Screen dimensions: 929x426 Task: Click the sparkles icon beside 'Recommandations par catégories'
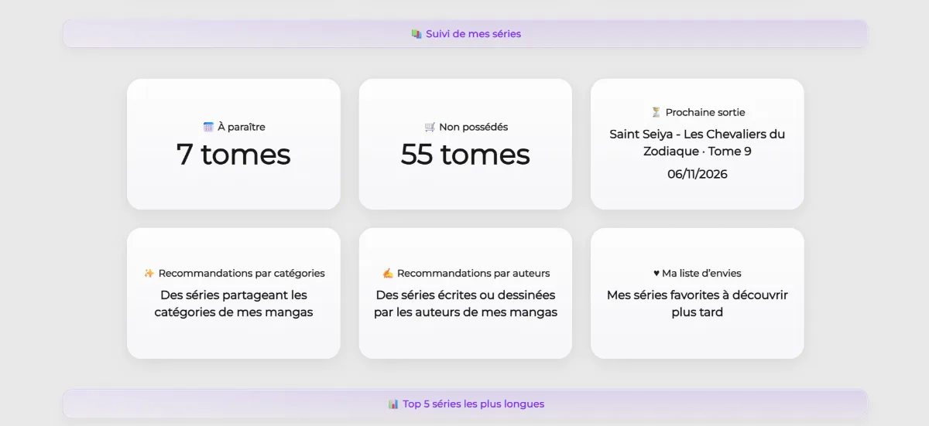(149, 273)
